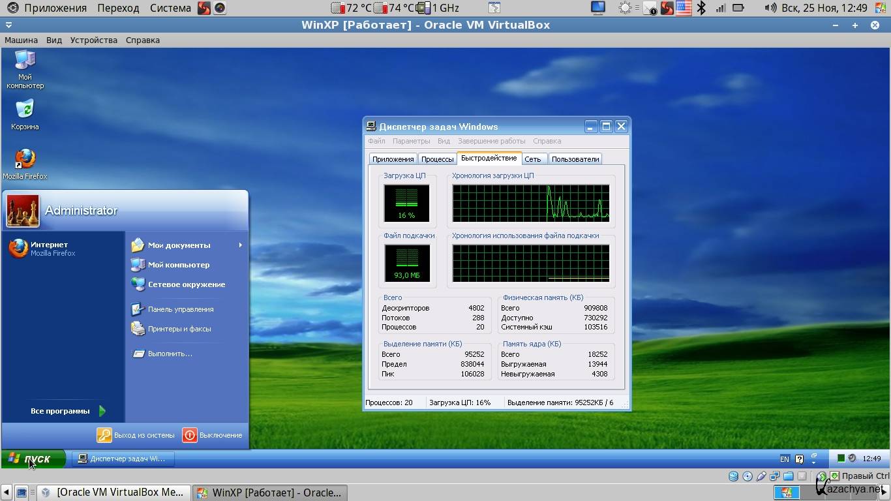Click the brightness sun icon in top panel
The height and width of the screenshot is (501, 891).
click(x=626, y=8)
